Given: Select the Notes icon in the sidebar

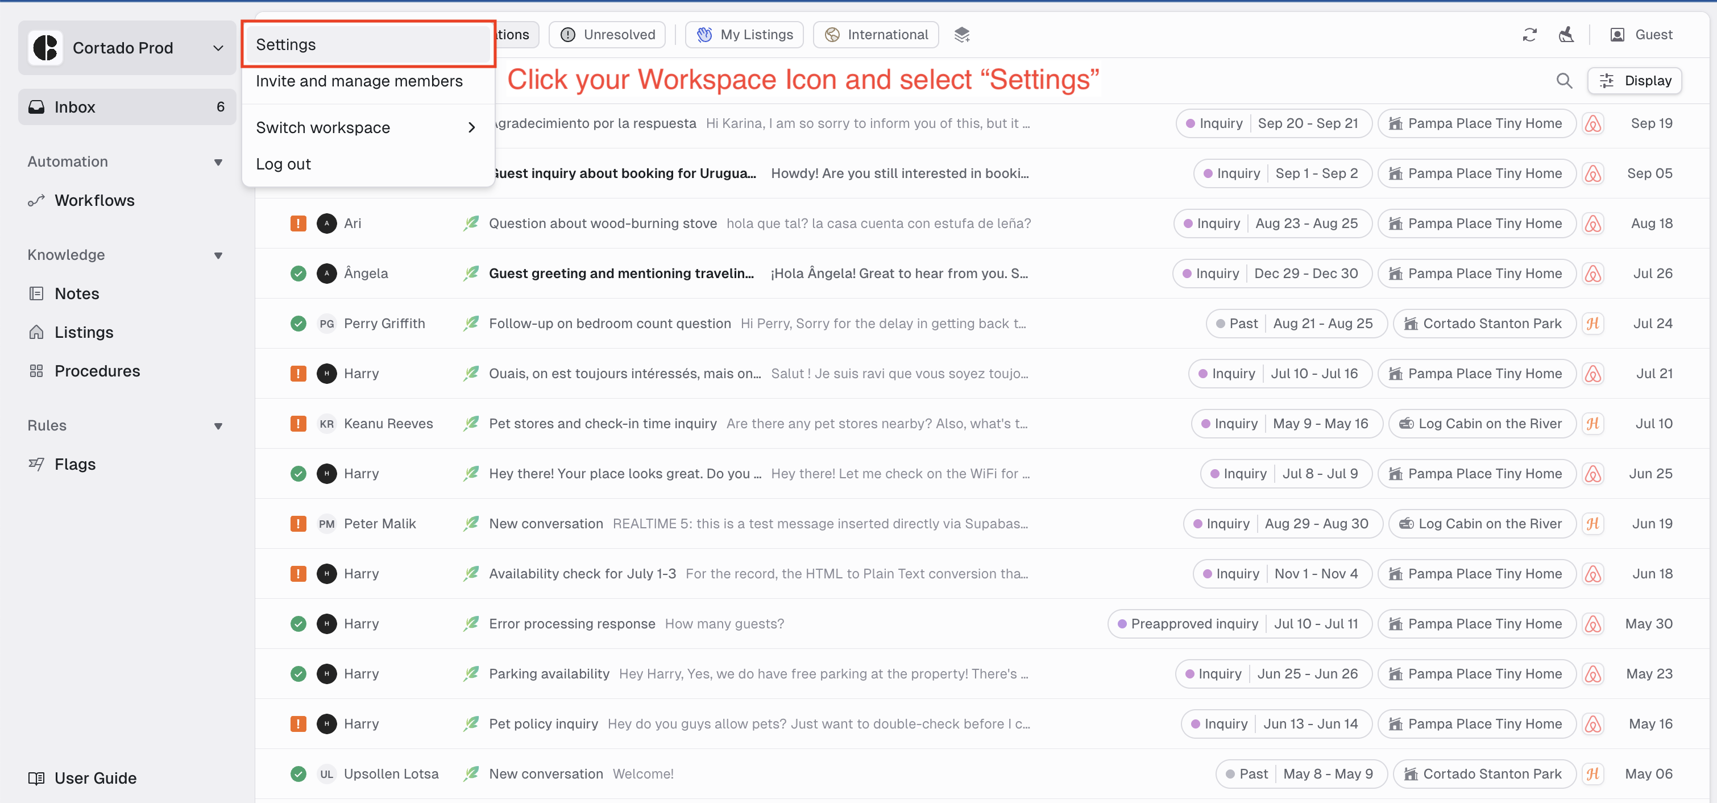Looking at the screenshot, I should (38, 293).
